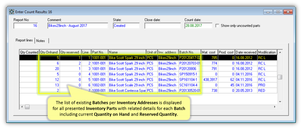Click the Mat. cost column header

pos(209,52)
